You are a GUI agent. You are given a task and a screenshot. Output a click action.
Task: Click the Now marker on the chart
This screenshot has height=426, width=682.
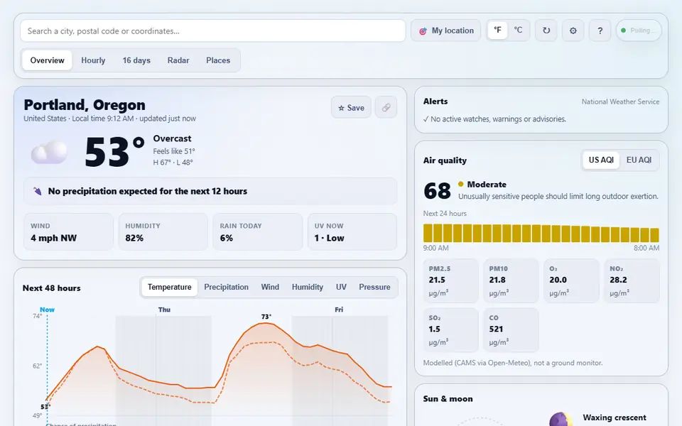[47, 310]
